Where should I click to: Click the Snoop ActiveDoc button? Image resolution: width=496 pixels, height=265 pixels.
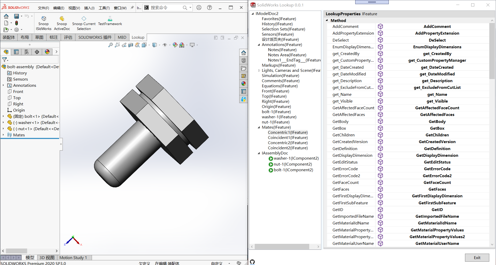click(x=62, y=23)
